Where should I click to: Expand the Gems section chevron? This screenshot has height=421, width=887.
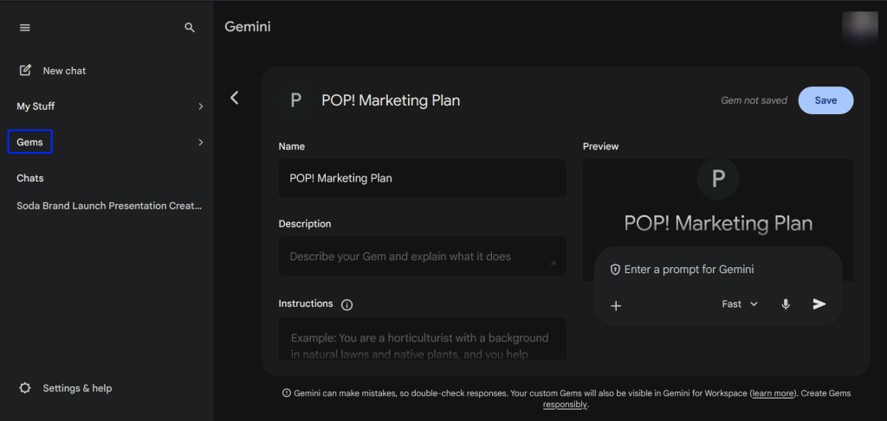[x=200, y=142]
